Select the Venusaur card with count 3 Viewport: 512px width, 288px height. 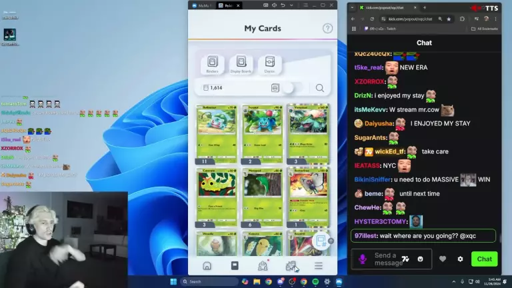(308, 134)
